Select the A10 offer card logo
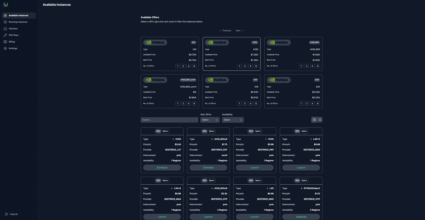 [155, 43]
